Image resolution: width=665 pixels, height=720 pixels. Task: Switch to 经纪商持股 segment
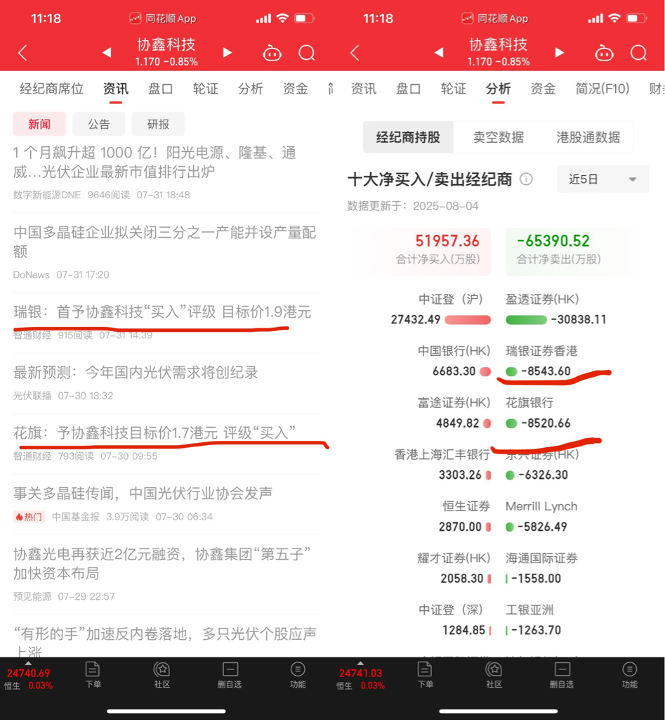[408, 137]
